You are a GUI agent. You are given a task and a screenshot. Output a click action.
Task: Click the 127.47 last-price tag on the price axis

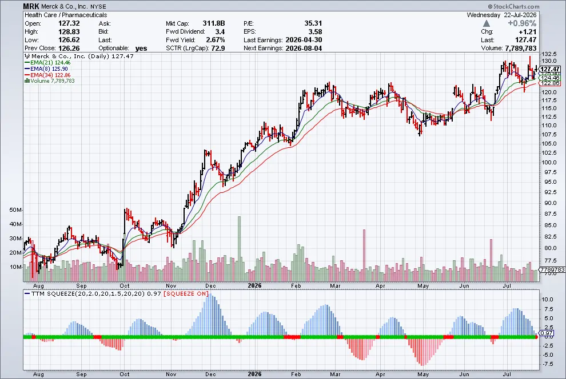pyautogui.click(x=550, y=69)
